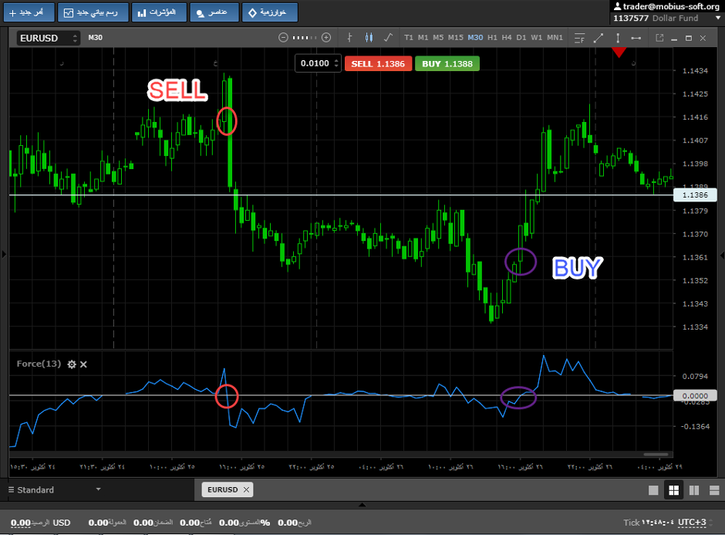
Task: Select horizontal rows chart layout
Action: coord(714,490)
